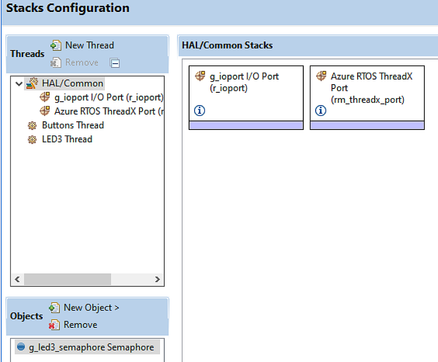Open info for g_ioport I/O Port stack

pos(199,110)
